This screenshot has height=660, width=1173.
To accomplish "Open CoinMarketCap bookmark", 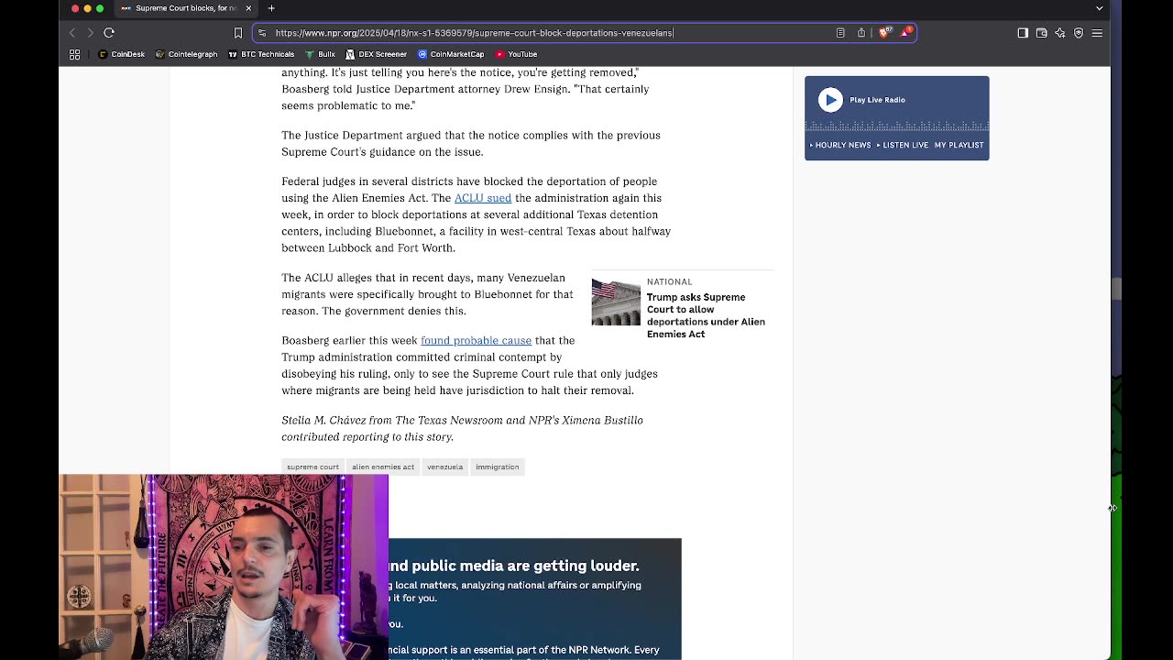I will tap(451, 54).
